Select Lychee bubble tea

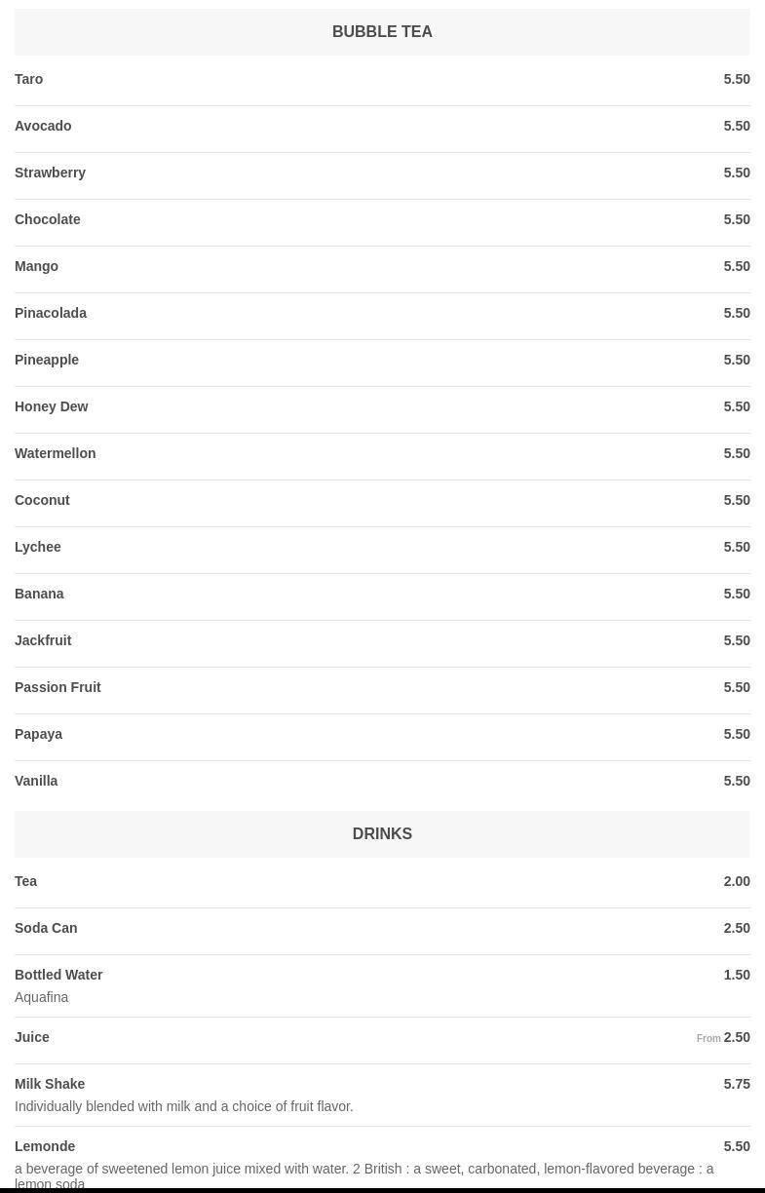(x=382, y=549)
